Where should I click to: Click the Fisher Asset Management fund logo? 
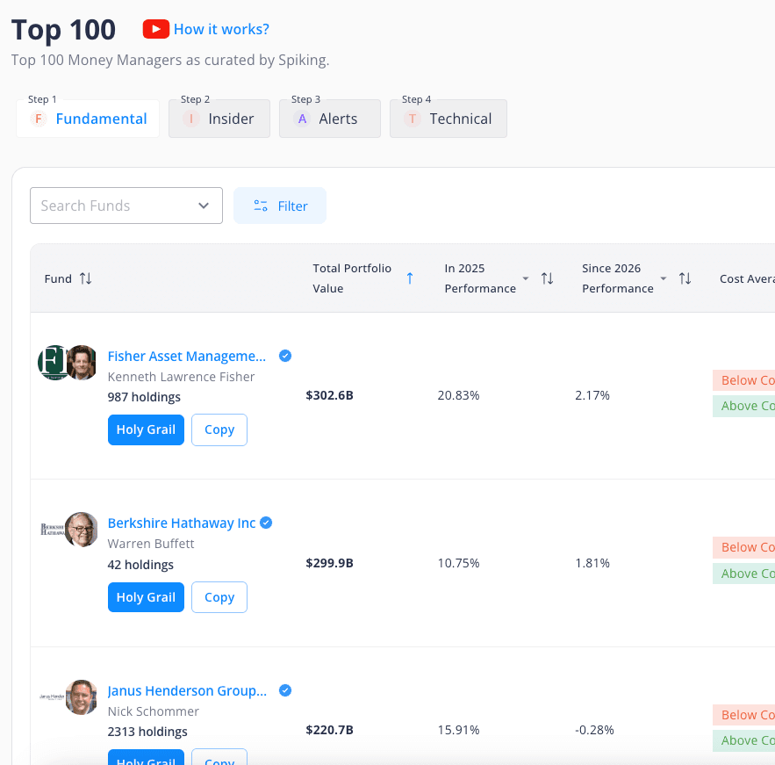coord(54,362)
